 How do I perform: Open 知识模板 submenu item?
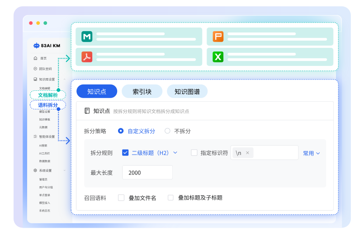[45, 119]
